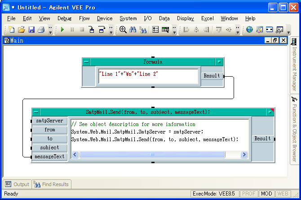Viewport: 301px width, 200px height.
Task: Open the SmtpMail.Send object's menu button
Action: click(36, 112)
